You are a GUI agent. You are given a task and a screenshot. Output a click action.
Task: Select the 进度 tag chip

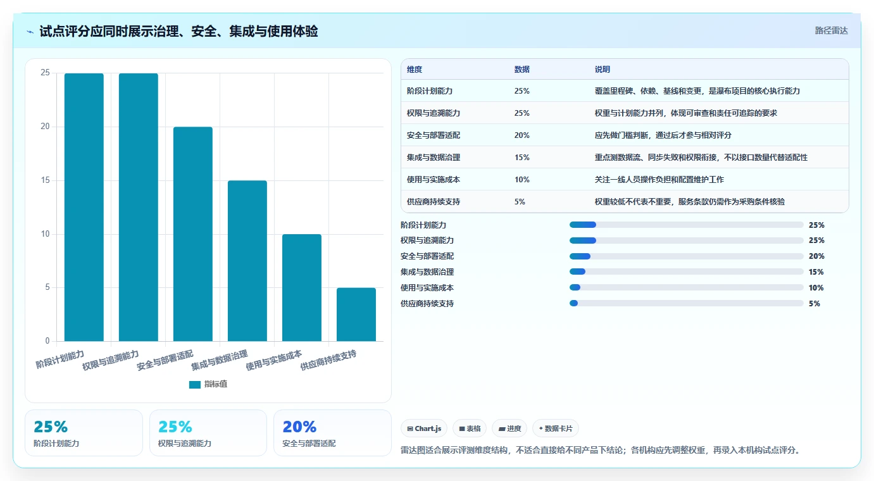pyautogui.click(x=509, y=428)
